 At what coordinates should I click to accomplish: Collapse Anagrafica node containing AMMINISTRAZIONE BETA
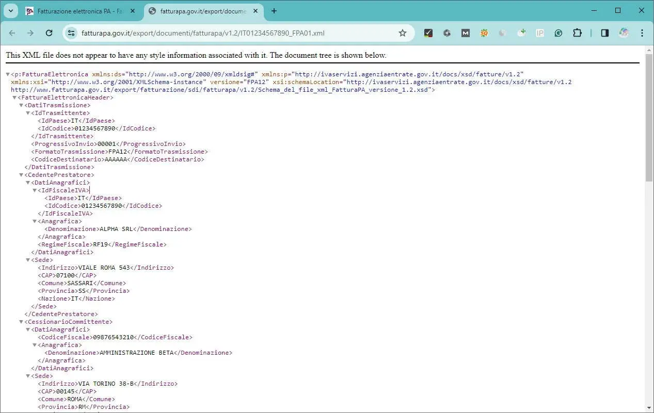[x=35, y=345]
